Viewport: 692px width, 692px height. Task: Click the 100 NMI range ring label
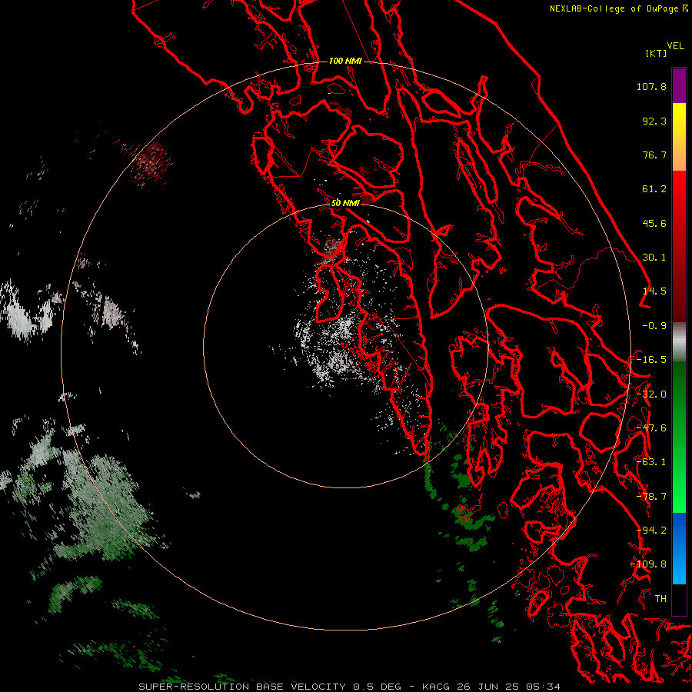point(345,61)
